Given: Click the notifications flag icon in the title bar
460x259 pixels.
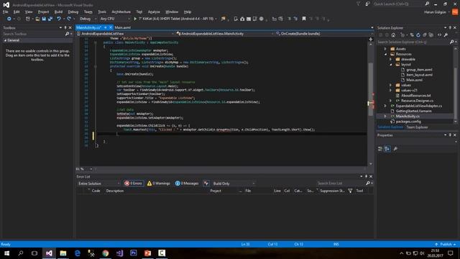Looking at the screenshot, I should 358,4.
